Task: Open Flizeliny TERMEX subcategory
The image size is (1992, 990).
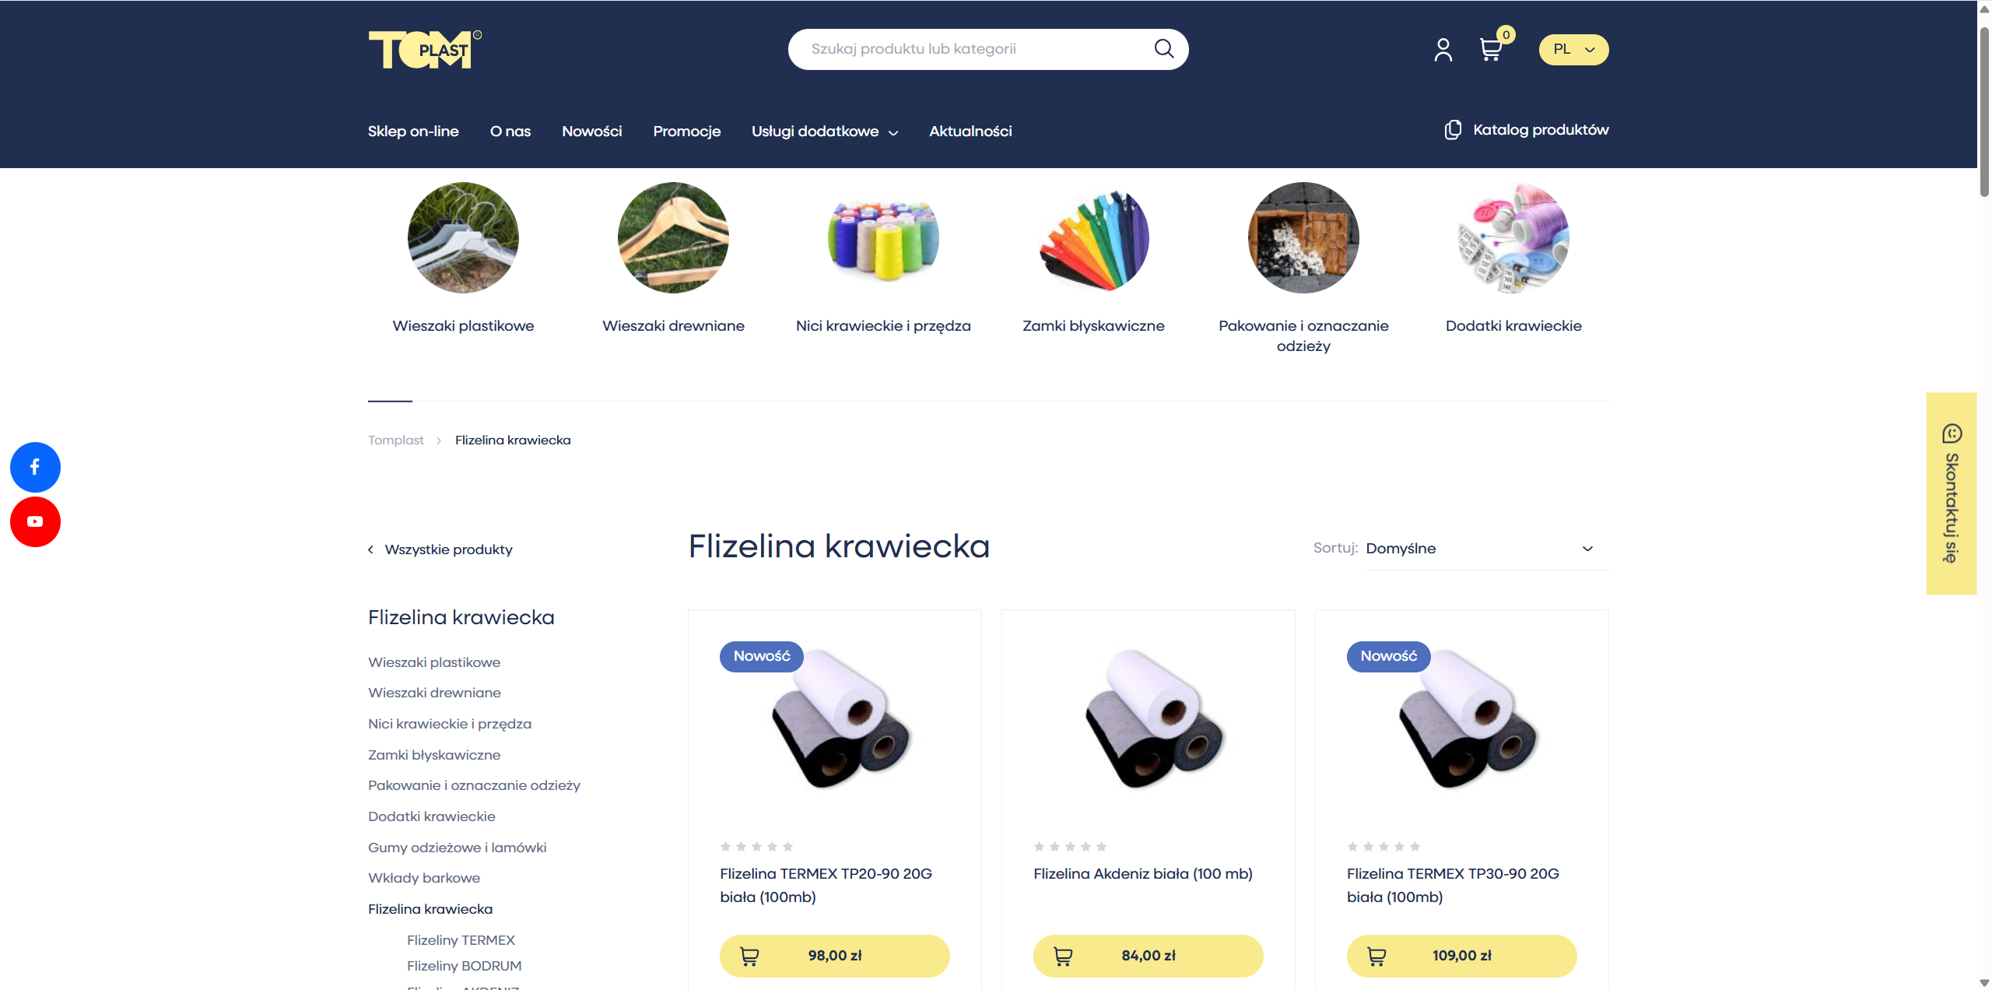Action: (461, 940)
